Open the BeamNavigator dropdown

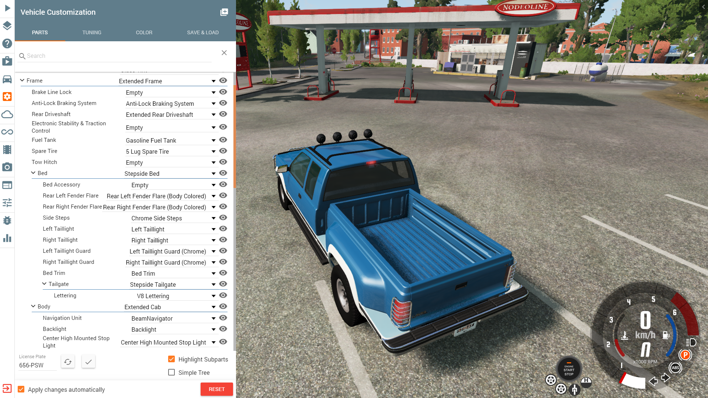coord(174,318)
